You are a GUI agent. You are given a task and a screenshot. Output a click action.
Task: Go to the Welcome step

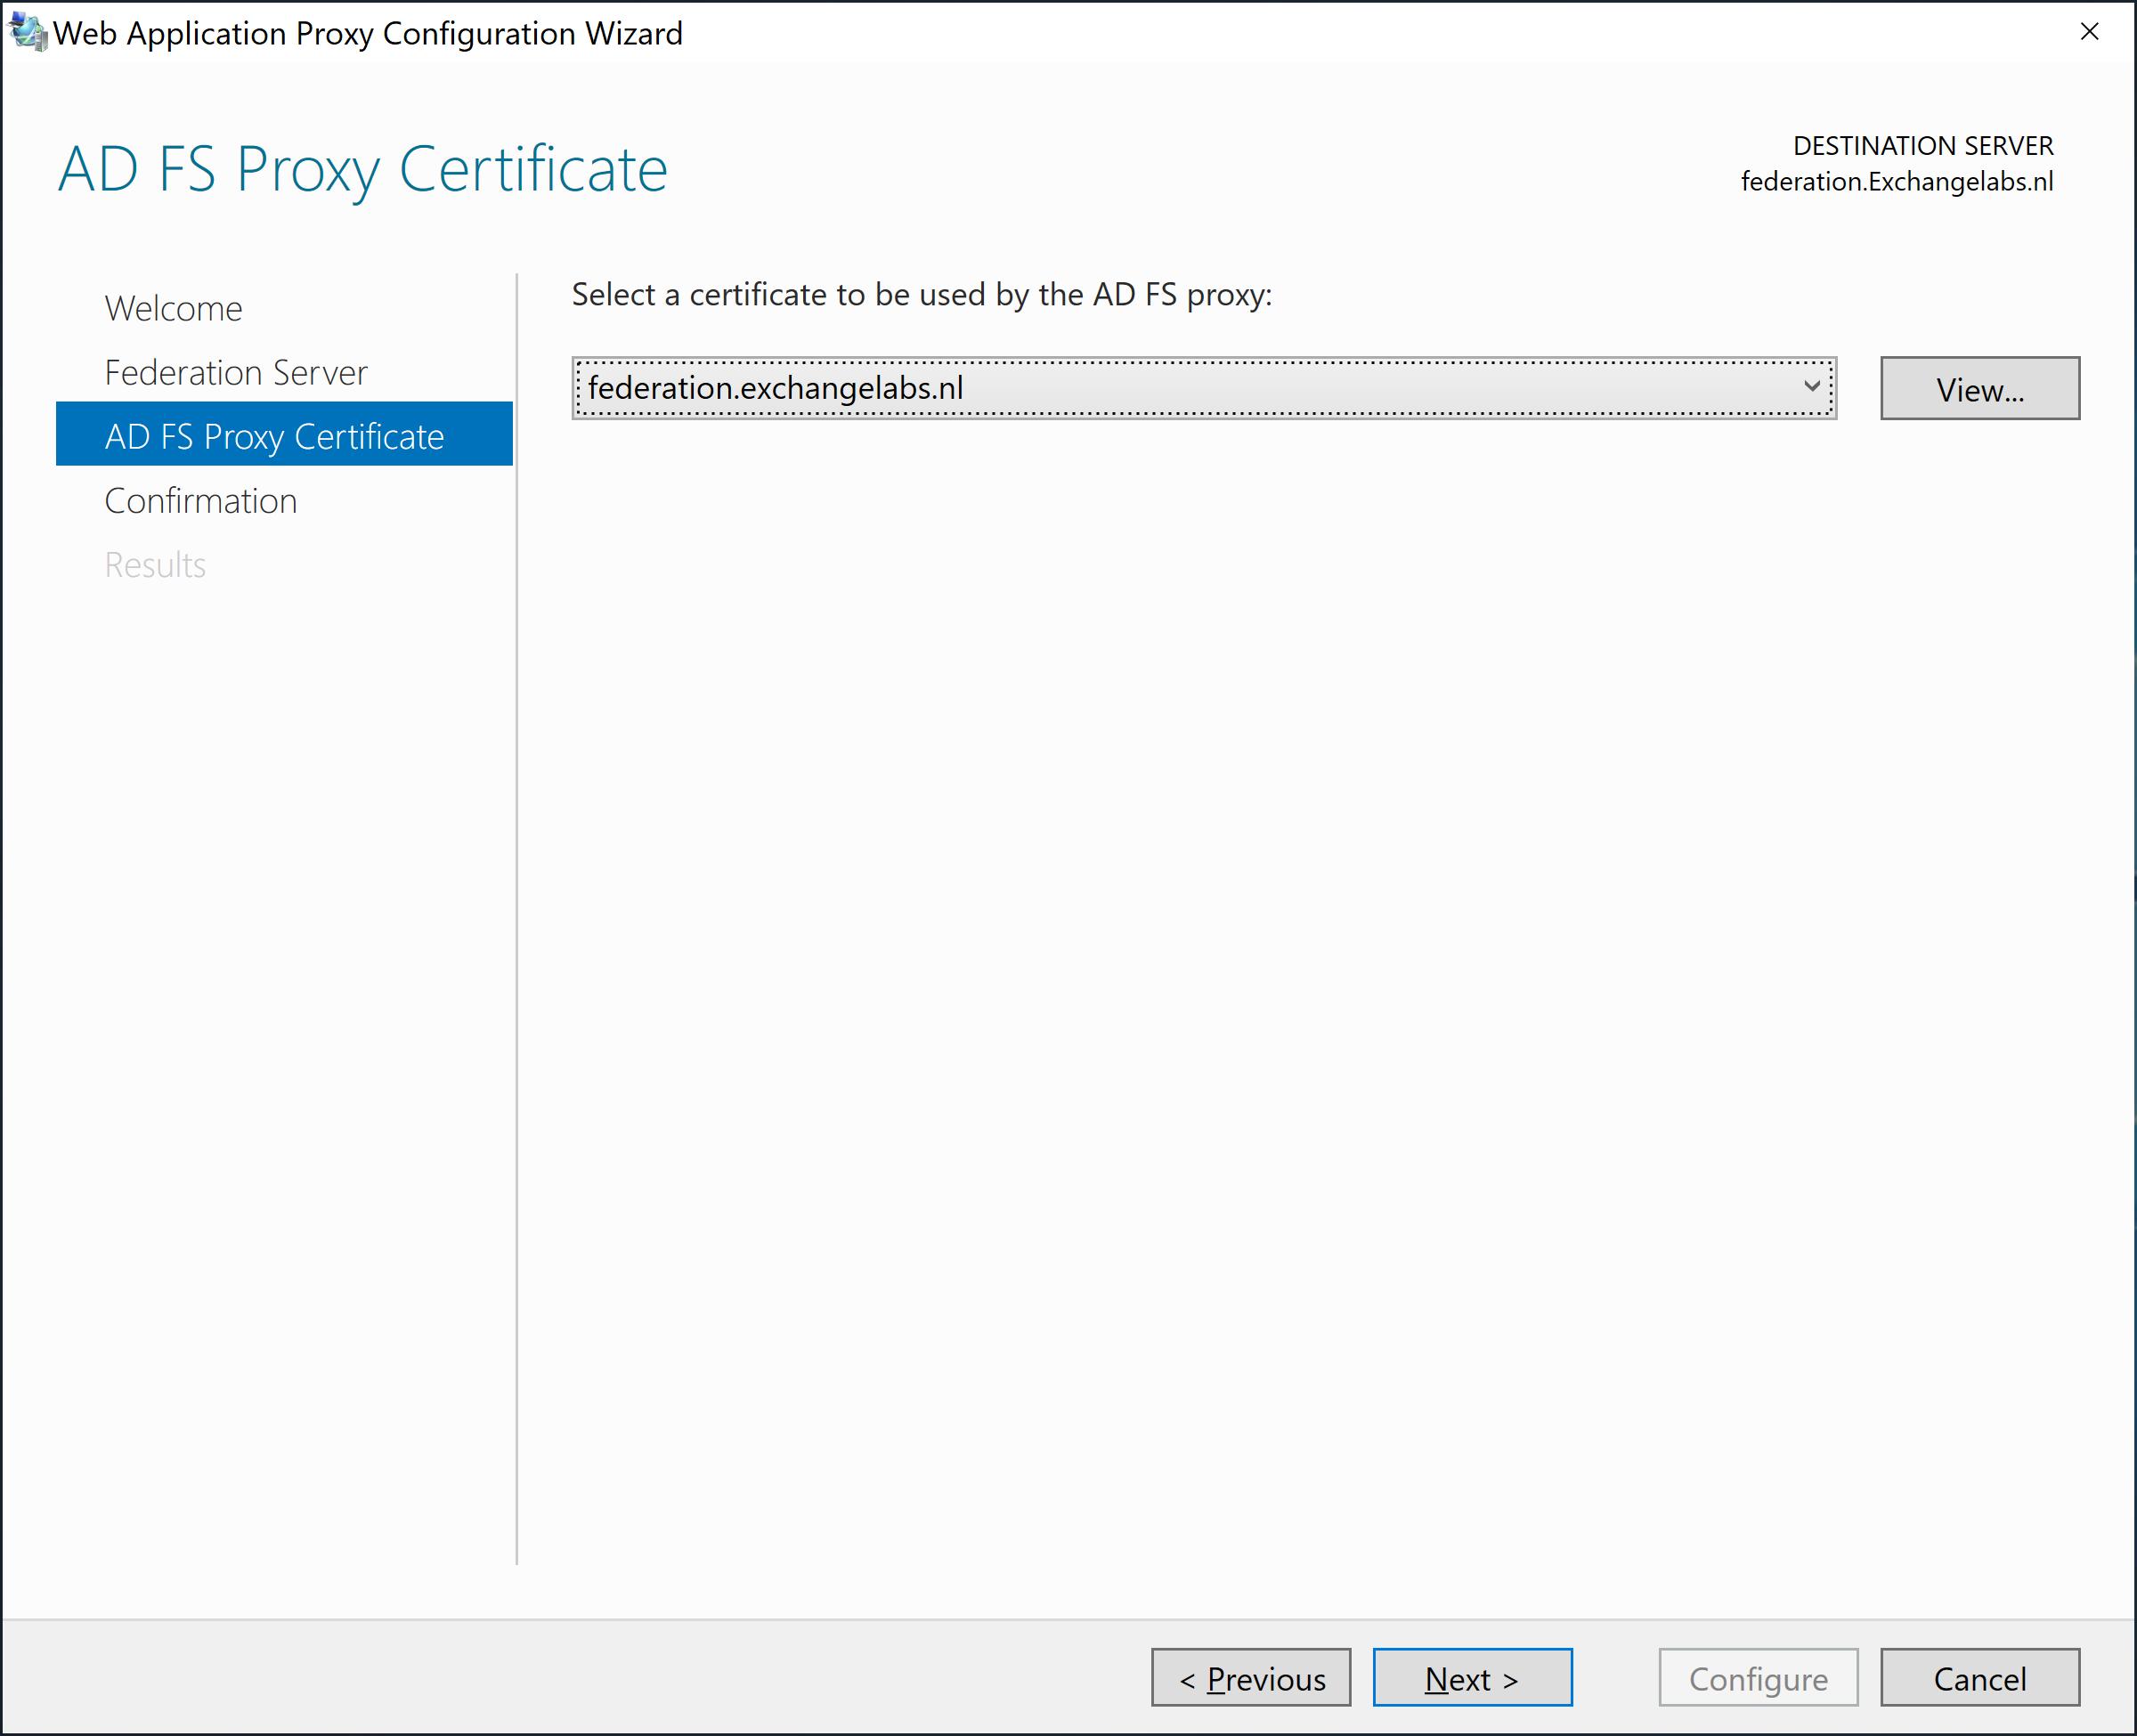pyautogui.click(x=173, y=309)
